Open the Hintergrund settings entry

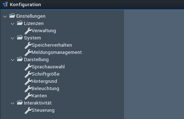point(44,81)
